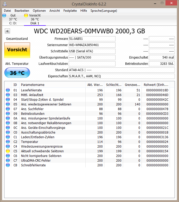Click the yellow Vorsicht status orb for Disk 1
Image resolution: width=179 pixels, height=202 pixels.
click(x=26, y=15)
